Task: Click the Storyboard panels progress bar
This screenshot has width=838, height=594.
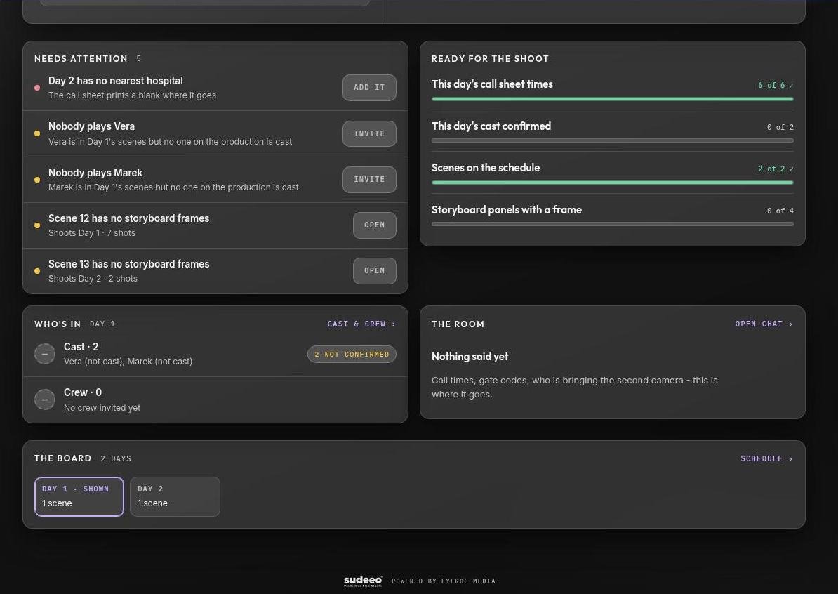Action: tap(613, 224)
